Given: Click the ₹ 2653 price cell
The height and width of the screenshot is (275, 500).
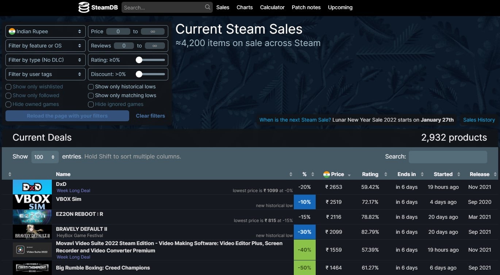Looking at the screenshot, I should pyautogui.click(x=334, y=187).
